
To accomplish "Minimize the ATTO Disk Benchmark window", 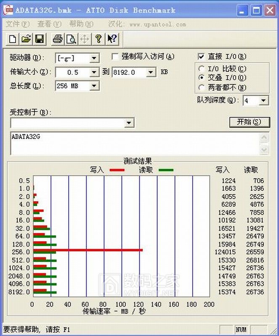I will [x=242, y=10].
